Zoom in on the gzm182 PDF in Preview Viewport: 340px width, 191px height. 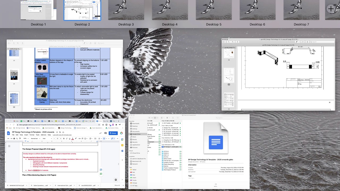(233, 42)
